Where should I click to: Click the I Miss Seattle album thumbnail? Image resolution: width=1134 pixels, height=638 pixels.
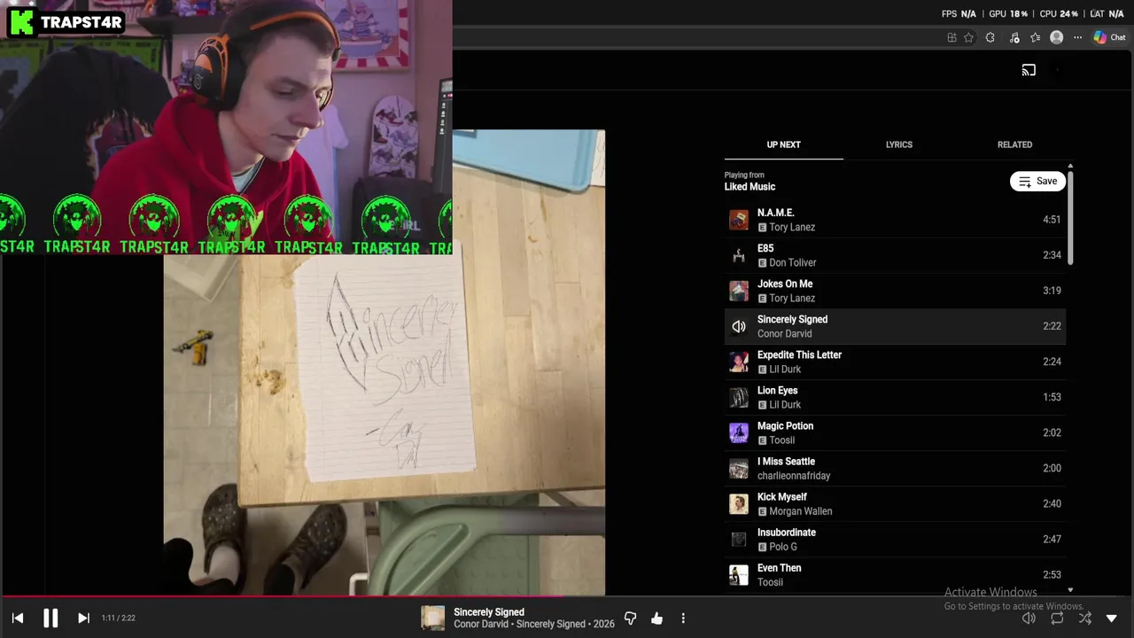(x=739, y=468)
